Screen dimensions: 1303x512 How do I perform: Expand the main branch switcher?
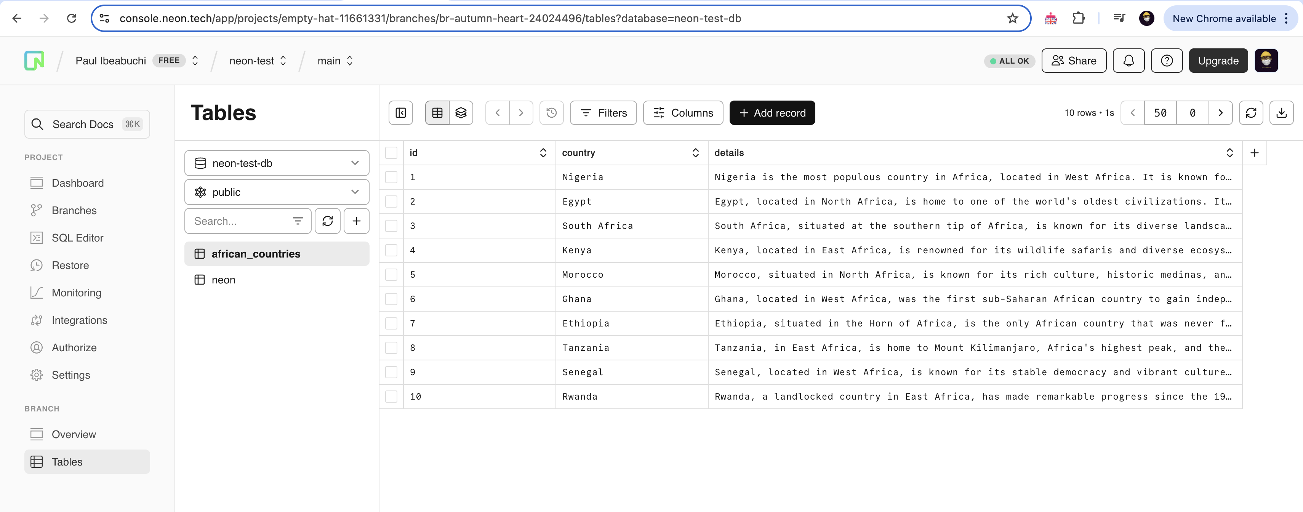[349, 61]
